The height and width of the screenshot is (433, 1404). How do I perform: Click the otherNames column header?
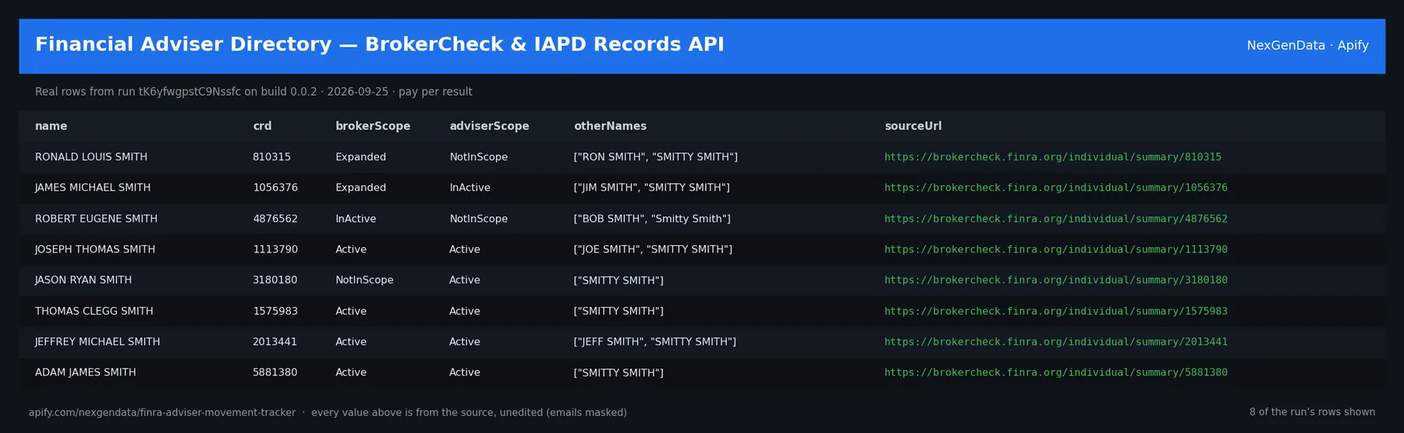point(610,126)
